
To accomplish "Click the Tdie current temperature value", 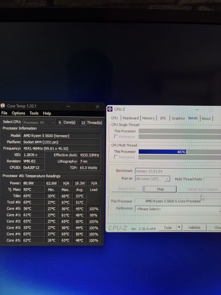I will pos(33,196).
